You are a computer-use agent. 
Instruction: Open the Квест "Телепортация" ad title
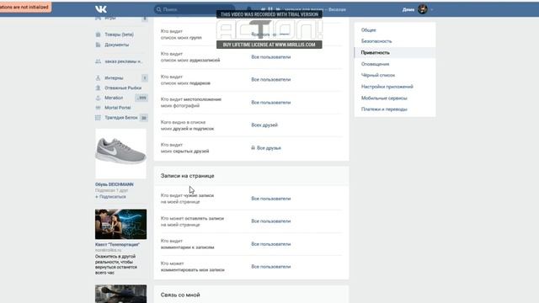[x=117, y=245]
